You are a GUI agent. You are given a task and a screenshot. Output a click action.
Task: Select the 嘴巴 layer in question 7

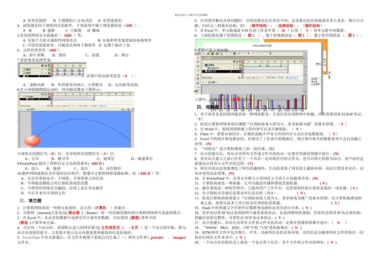click(x=35, y=70)
